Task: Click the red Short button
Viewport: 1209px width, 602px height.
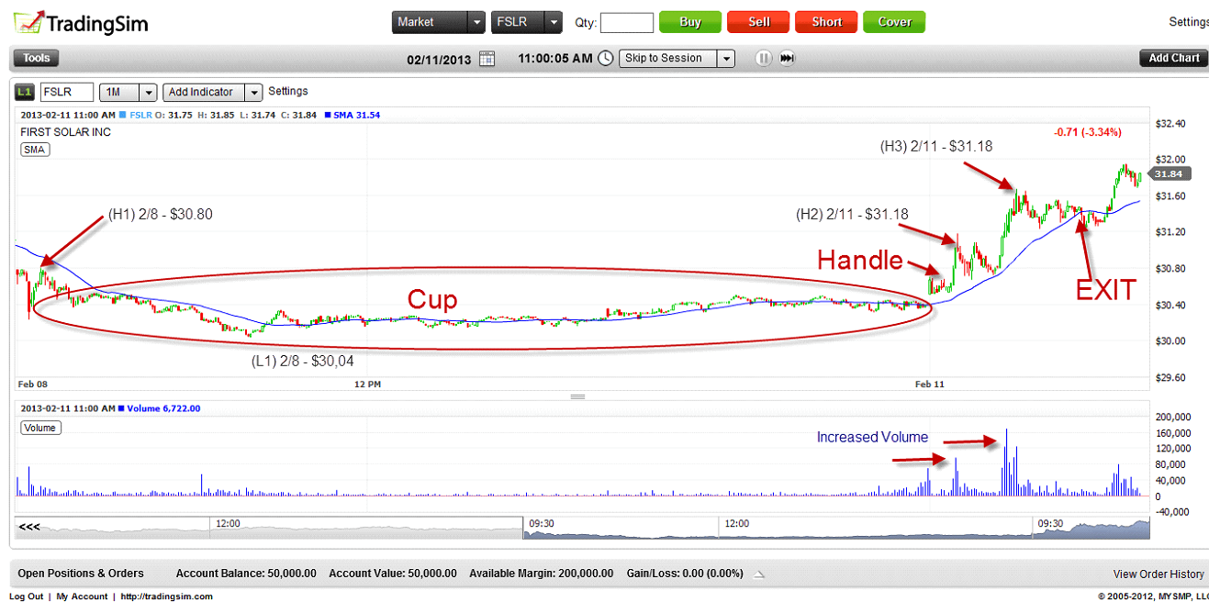Action: (826, 22)
